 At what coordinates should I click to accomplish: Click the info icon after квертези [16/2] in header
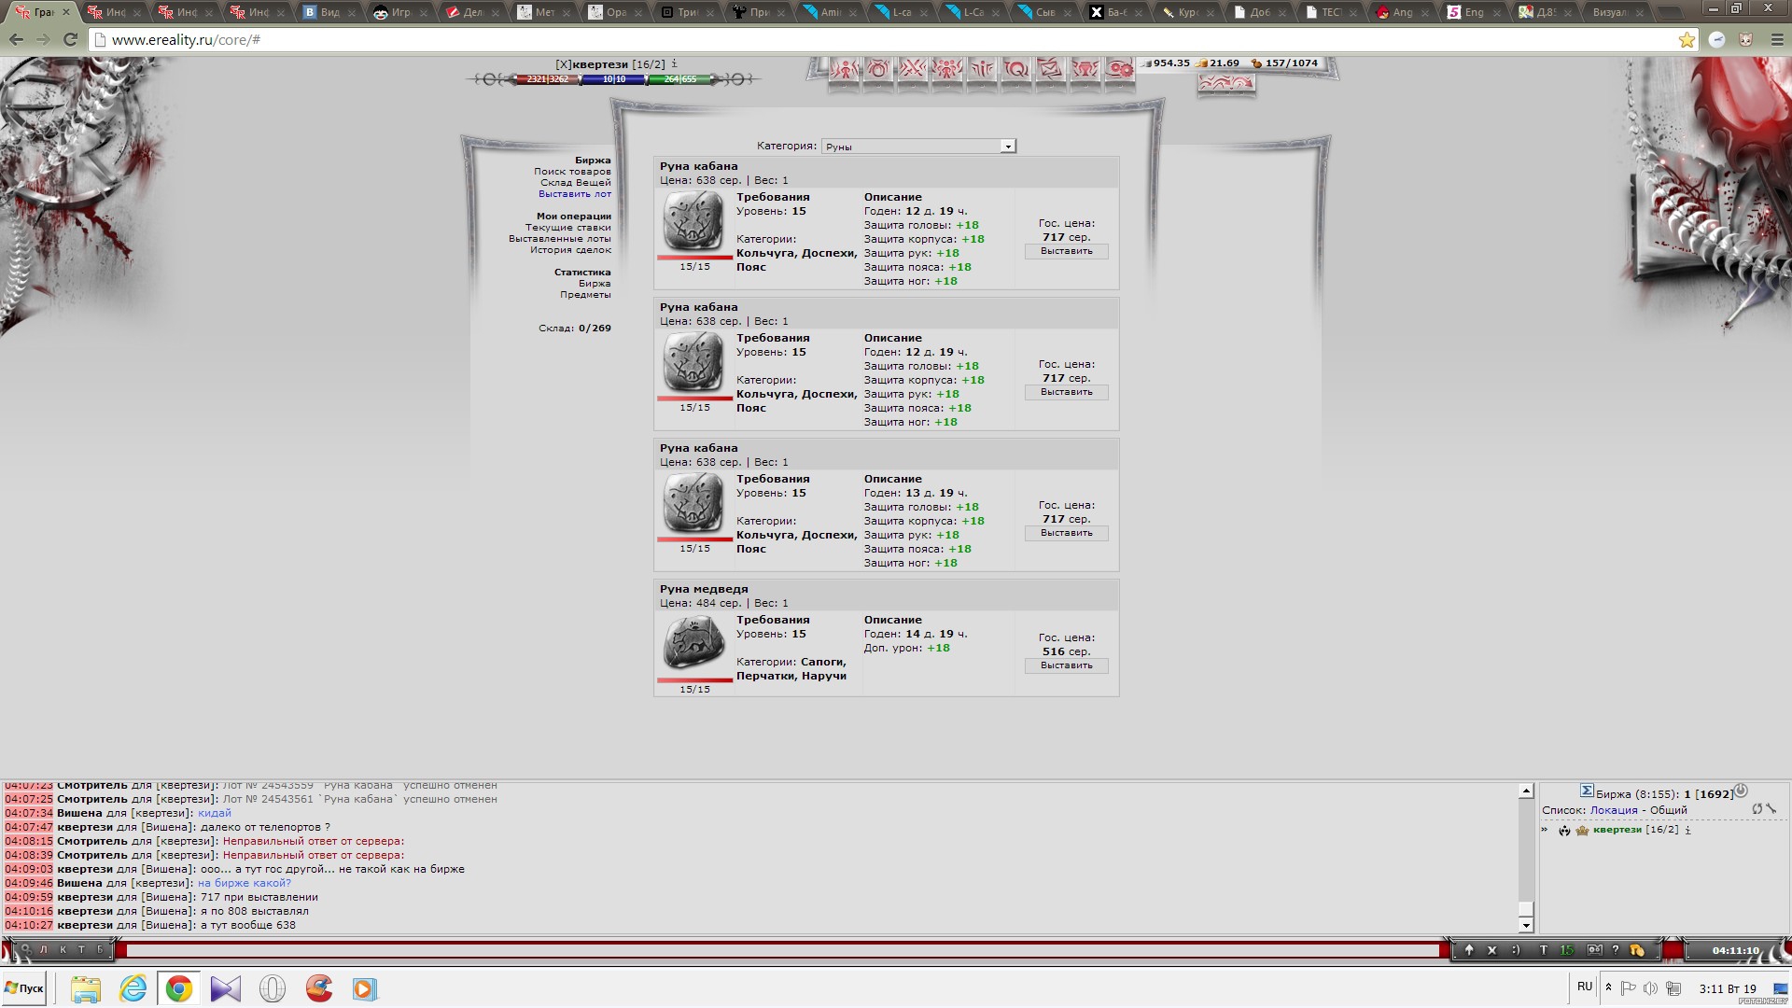674,64
